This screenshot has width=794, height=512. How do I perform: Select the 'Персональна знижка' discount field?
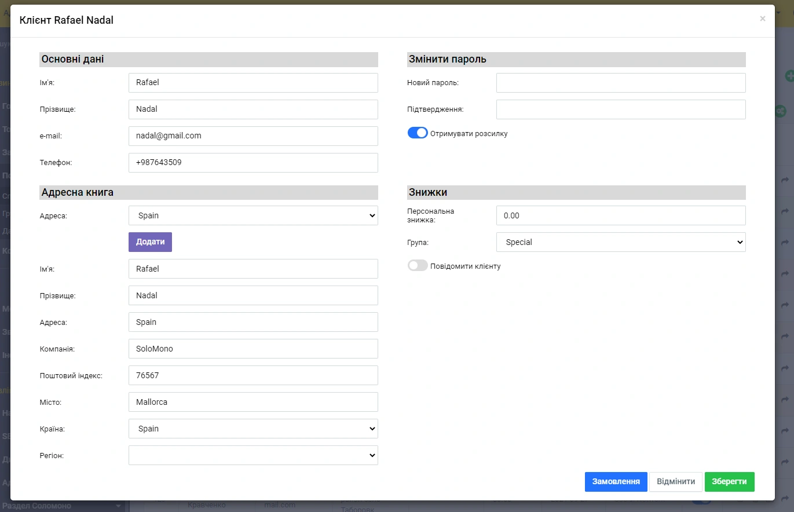pos(621,215)
